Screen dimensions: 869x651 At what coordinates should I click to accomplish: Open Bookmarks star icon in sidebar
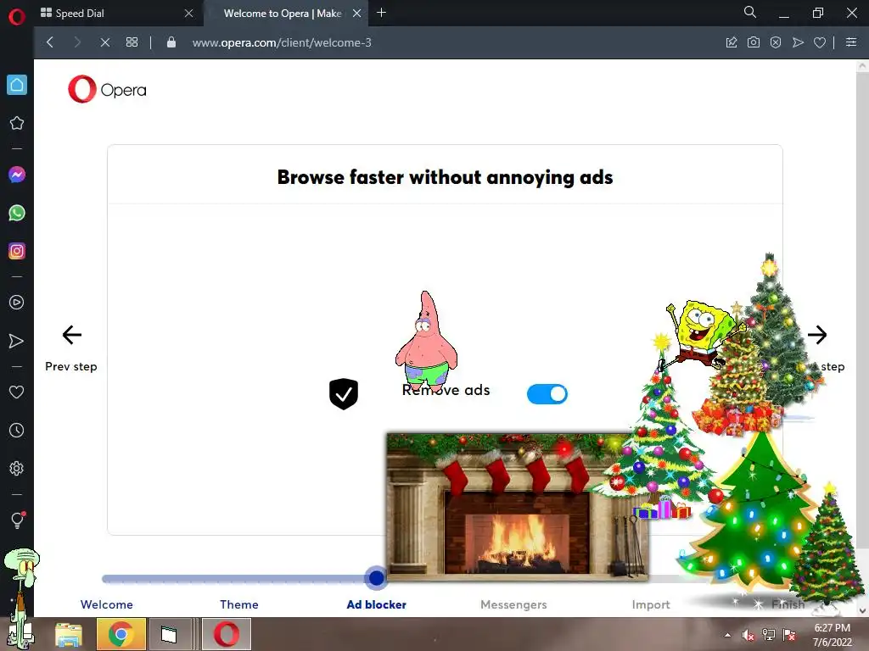(x=17, y=123)
